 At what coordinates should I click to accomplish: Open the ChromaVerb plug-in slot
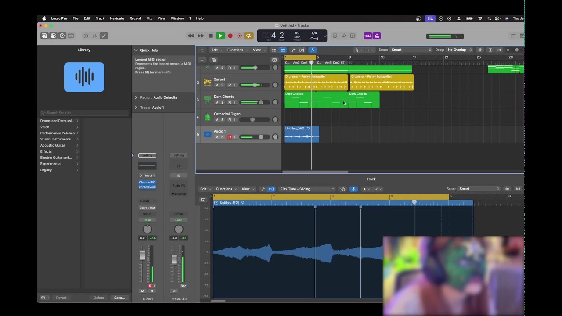[x=147, y=187]
